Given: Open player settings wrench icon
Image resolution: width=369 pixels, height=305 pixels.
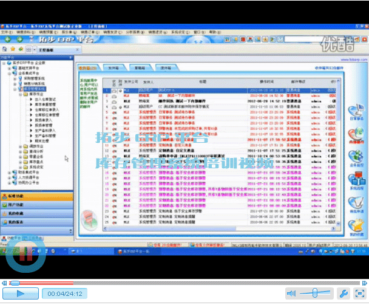Looking at the screenshot, I should pos(342,293).
